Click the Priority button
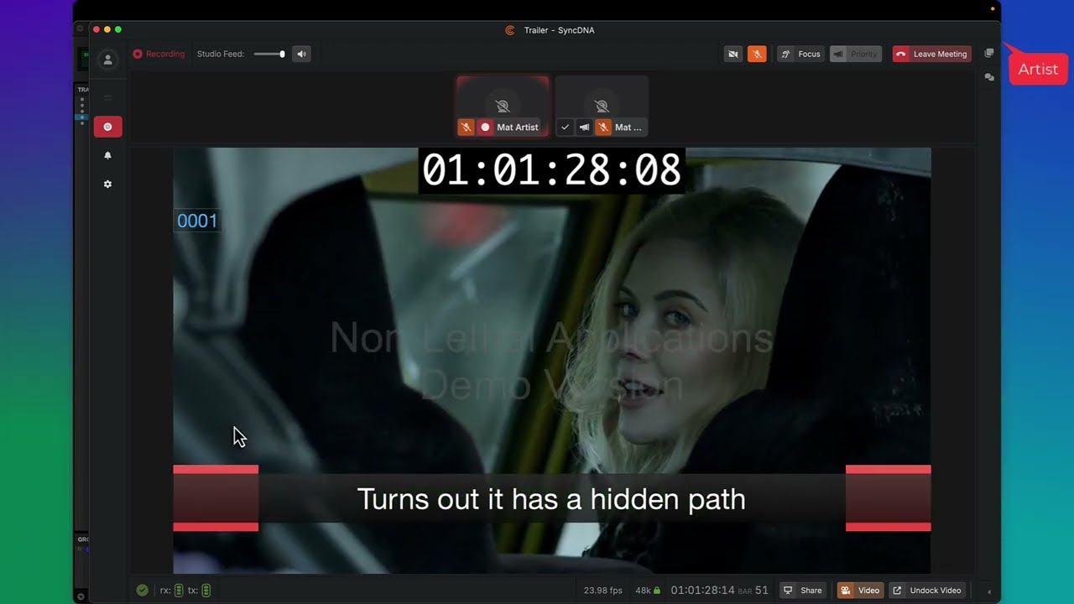1074x604 pixels. pos(854,54)
